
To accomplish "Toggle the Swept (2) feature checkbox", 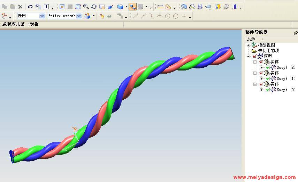I will click(x=268, y=67).
